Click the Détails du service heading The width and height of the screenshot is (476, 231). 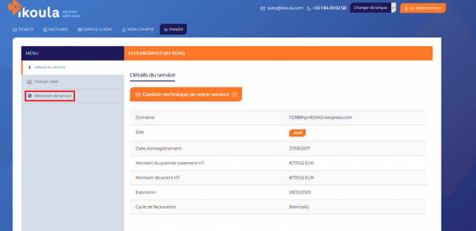[152, 75]
